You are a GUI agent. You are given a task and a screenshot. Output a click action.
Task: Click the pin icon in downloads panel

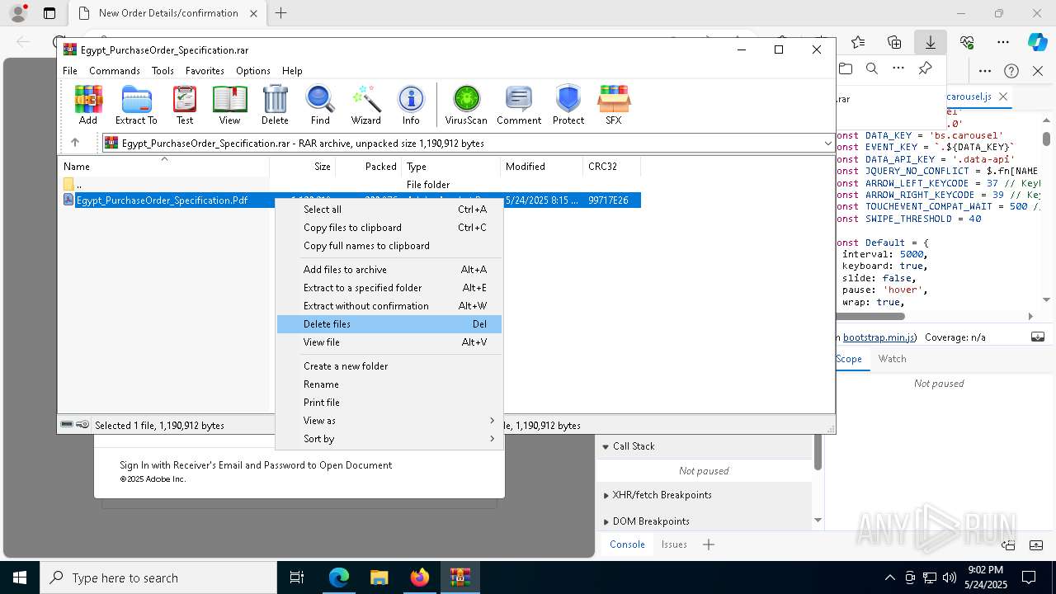[925, 69]
